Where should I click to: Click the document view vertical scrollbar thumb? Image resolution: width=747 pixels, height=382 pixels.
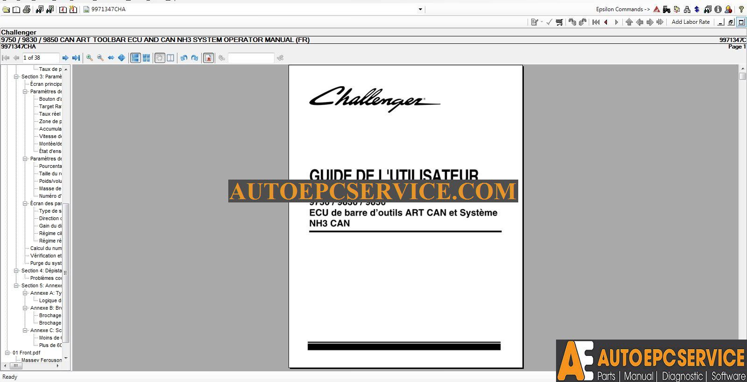(743, 76)
